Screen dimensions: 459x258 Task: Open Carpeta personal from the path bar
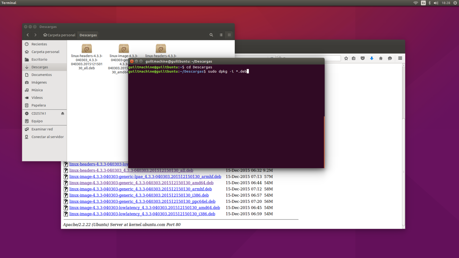pyautogui.click(x=59, y=35)
